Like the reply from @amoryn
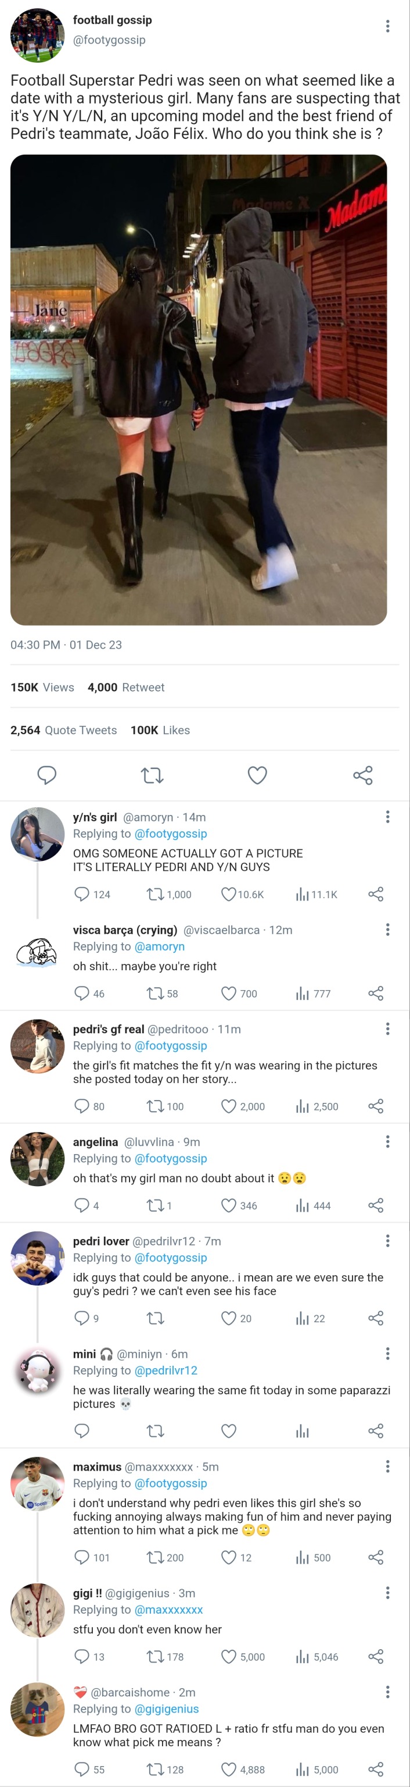Viewport: 410px width, 1787px height. (x=229, y=894)
